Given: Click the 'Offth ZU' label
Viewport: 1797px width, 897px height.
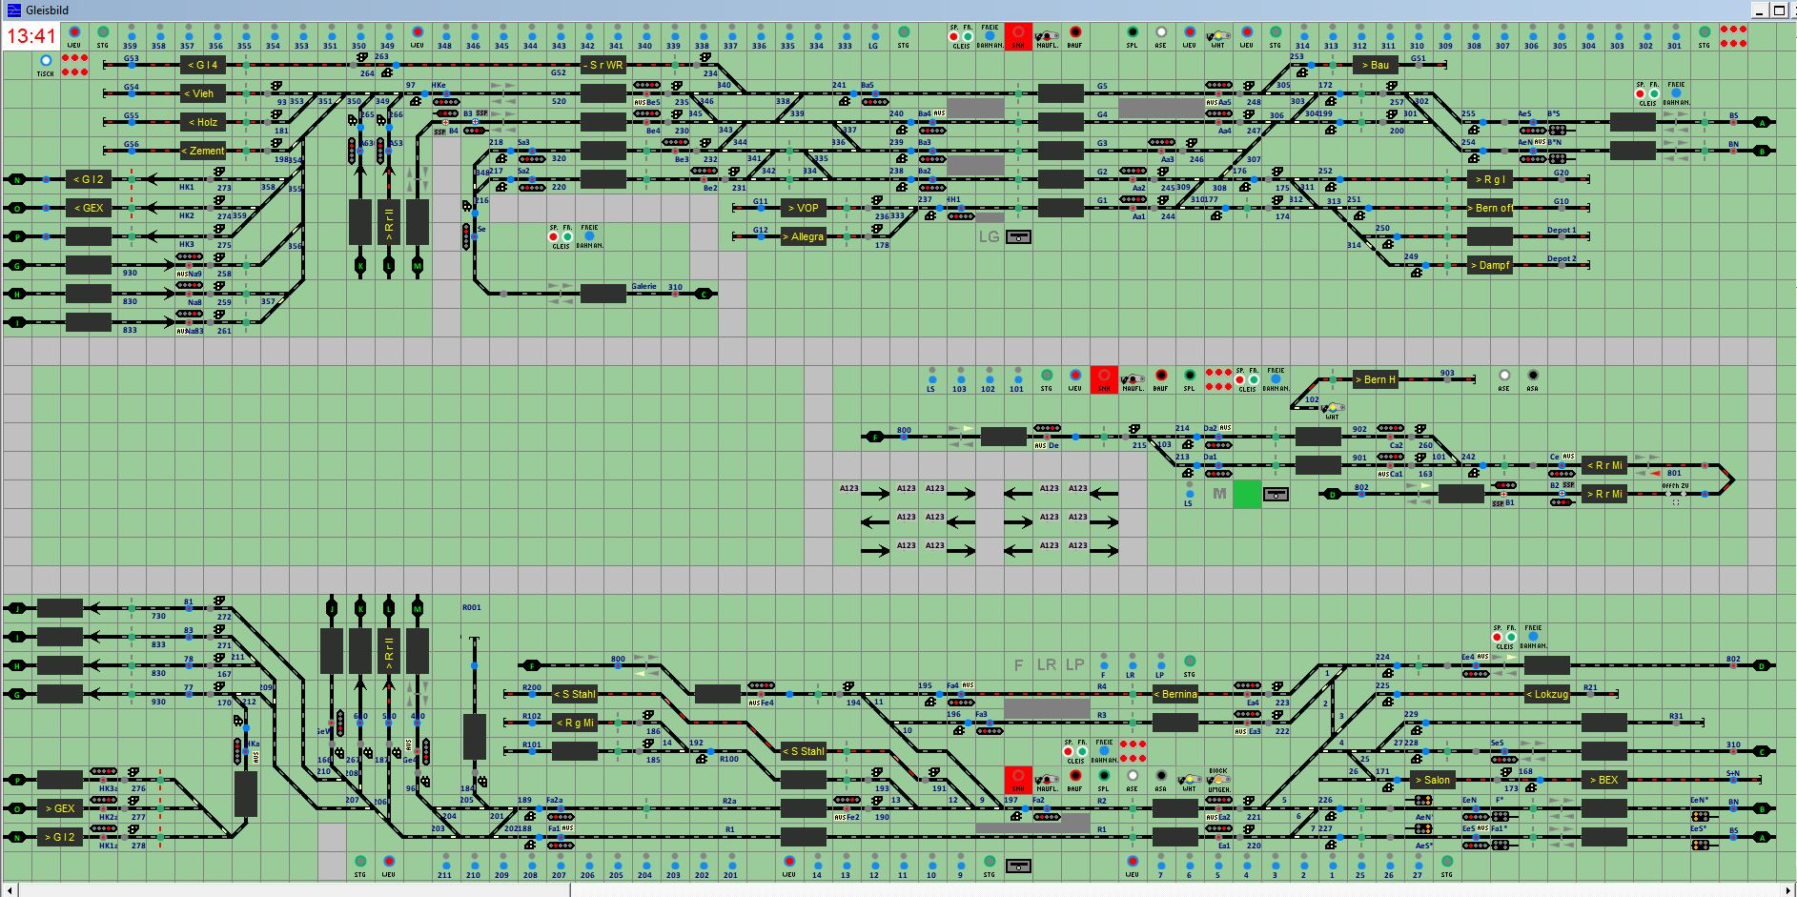Looking at the screenshot, I should 1675,486.
